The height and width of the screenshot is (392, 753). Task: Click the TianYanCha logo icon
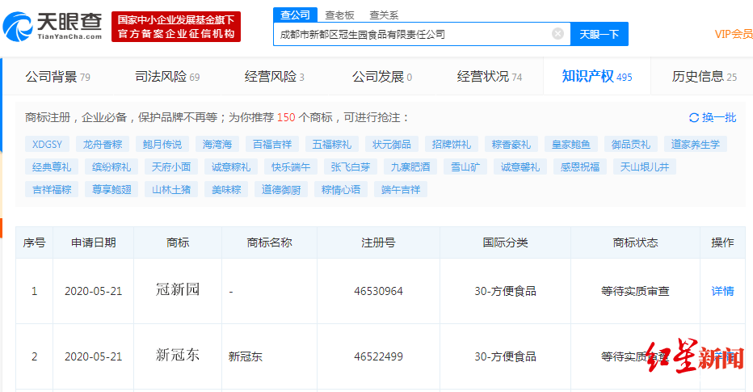(18, 26)
